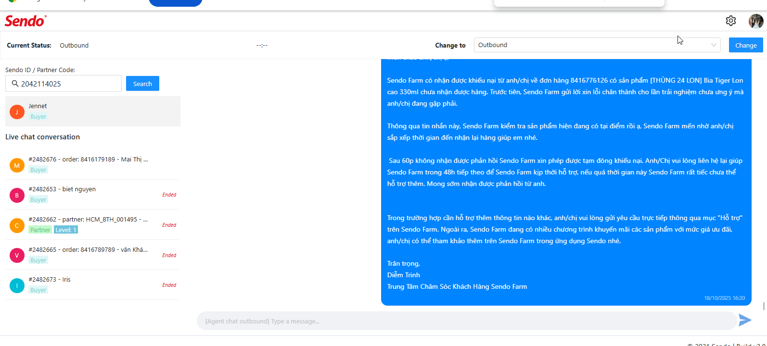Click Ended label on partner HCM_BTH row
The image size is (767, 346).
click(x=169, y=225)
